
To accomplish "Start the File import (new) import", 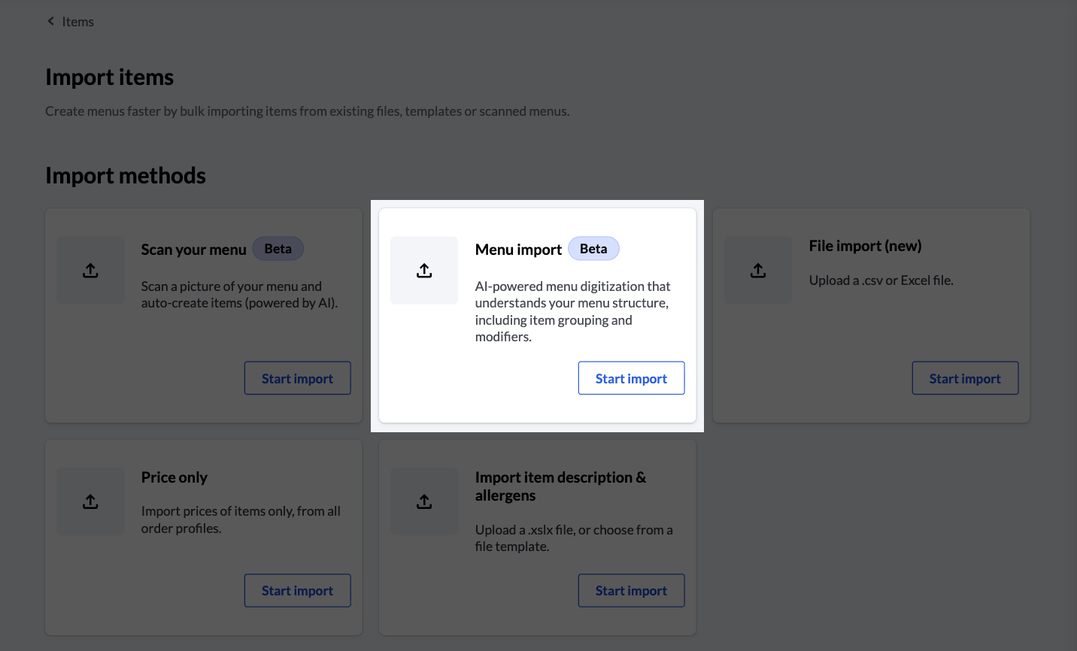I will pos(965,378).
